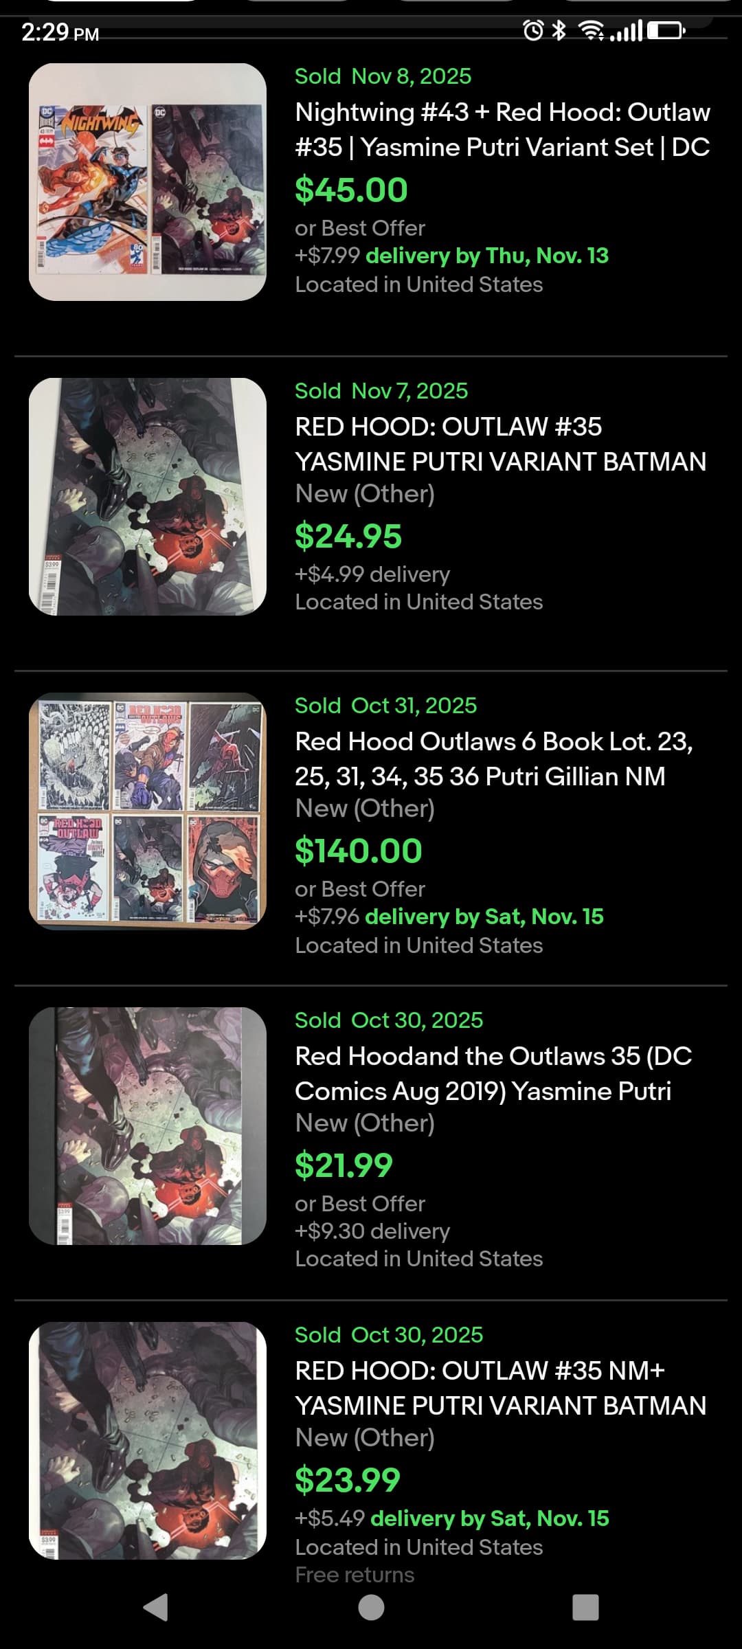Open Nightwing #43 + Red Hood set thumbnail
The width and height of the screenshot is (742, 1649).
pos(148,182)
